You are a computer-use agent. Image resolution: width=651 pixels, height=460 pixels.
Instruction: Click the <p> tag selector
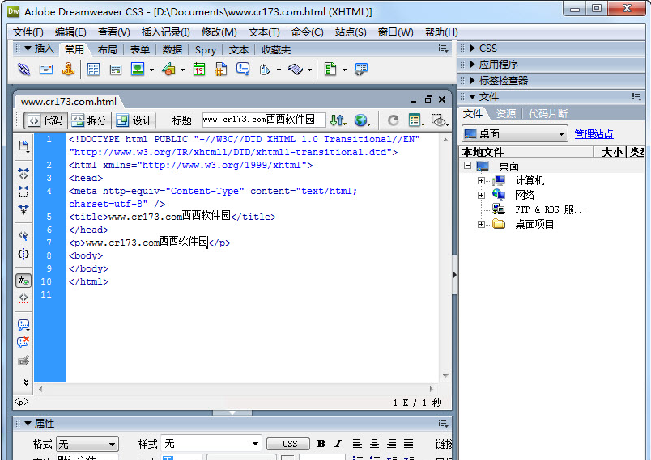(22, 401)
